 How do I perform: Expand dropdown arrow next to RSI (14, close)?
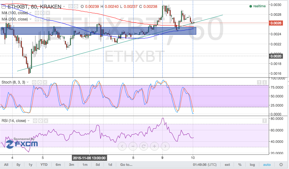28,121
